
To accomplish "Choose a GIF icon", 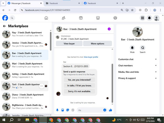I will tap(73, 110).
